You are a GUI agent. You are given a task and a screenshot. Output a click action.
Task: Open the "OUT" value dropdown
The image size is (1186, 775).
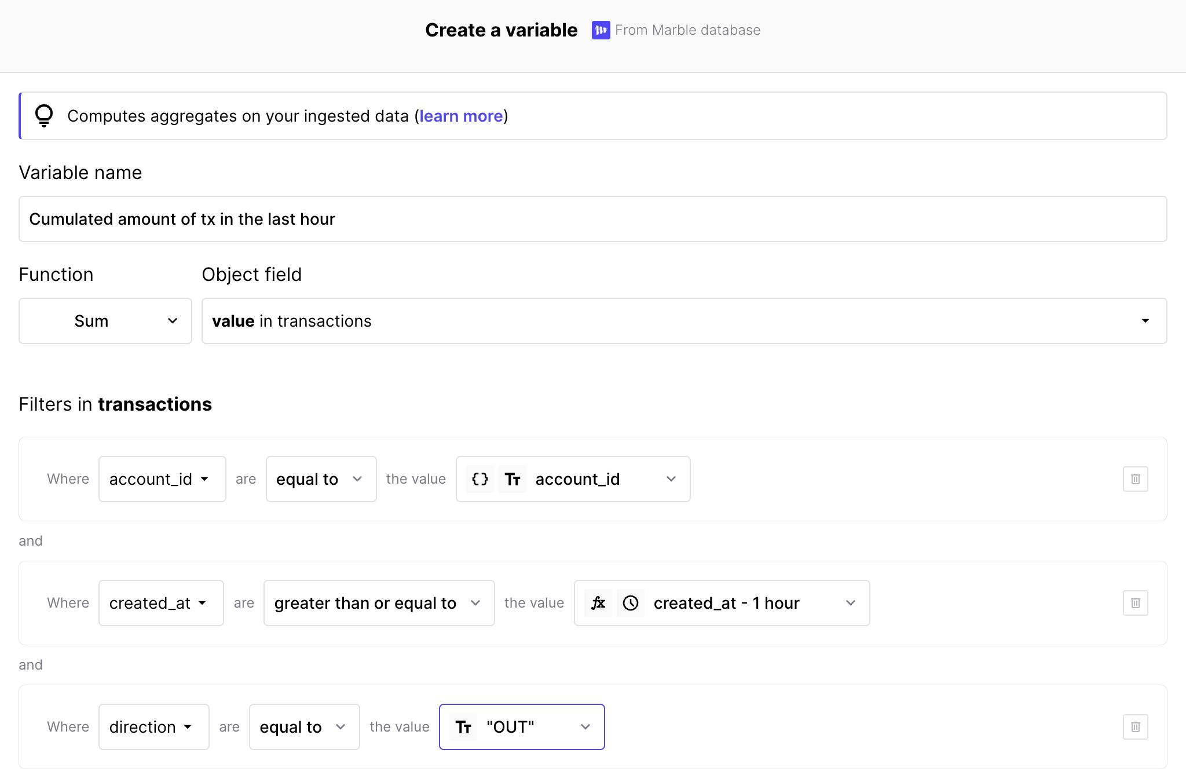tap(522, 727)
